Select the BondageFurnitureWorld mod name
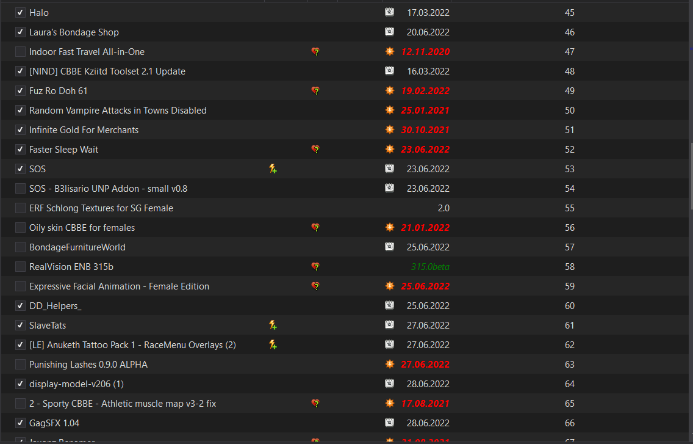 coord(77,247)
